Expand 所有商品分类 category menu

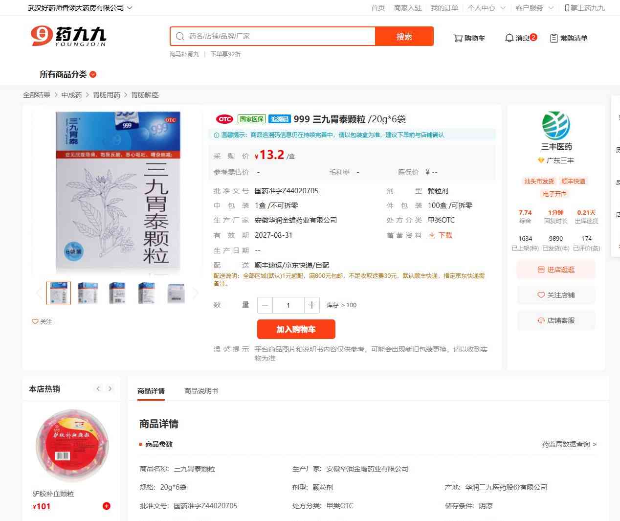(x=68, y=74)
